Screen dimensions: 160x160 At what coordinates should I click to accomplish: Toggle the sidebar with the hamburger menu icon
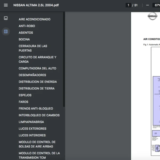click(6, 5)
